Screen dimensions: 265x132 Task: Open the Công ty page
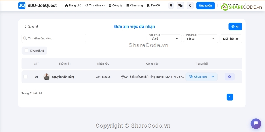click(115, 6)
